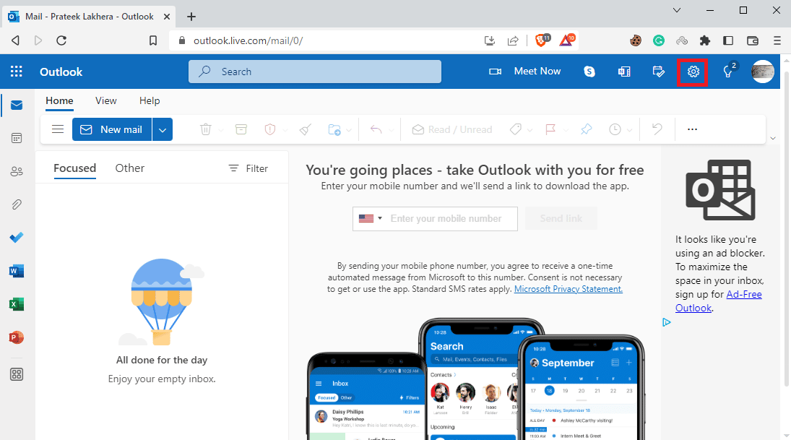The height and width of the screenshot is (440, 791).
Task: Reload the page with browser refresh
Action: click(61, 40)
